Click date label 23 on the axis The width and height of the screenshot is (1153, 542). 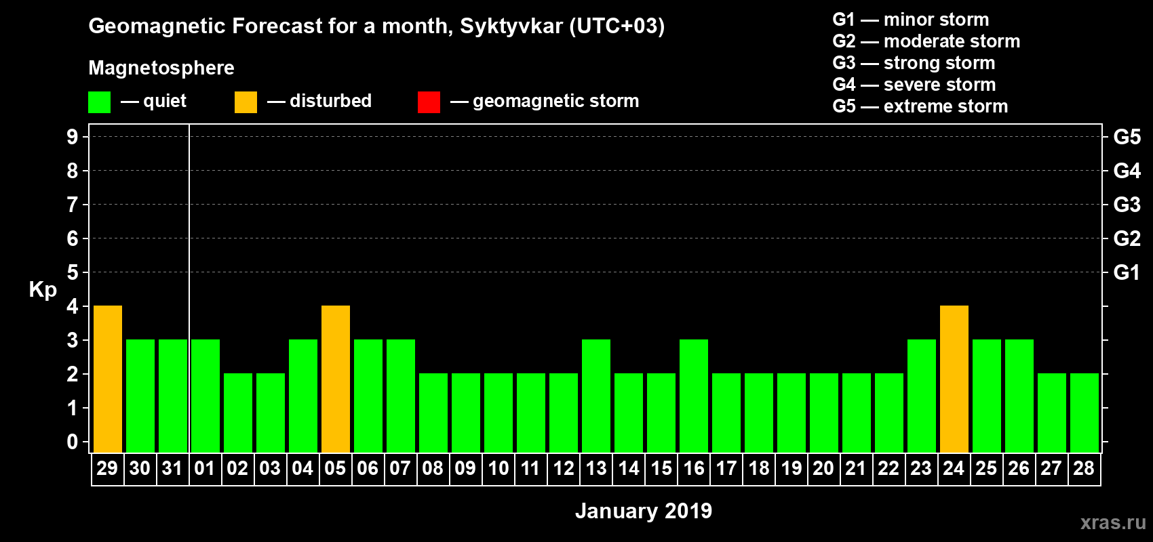921,468
